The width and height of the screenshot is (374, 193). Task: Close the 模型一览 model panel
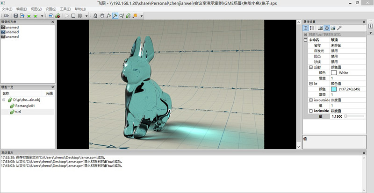pos(53,87)
